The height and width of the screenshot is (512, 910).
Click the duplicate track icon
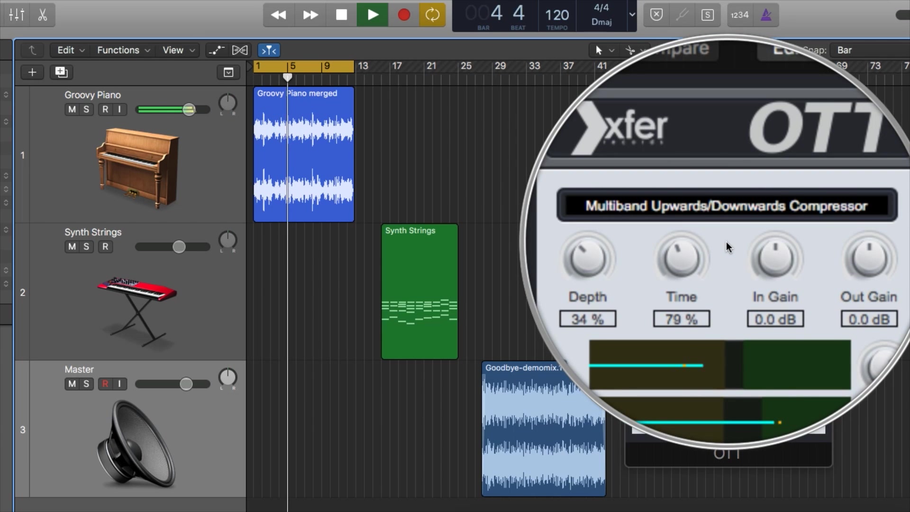[x=61, y=72]
